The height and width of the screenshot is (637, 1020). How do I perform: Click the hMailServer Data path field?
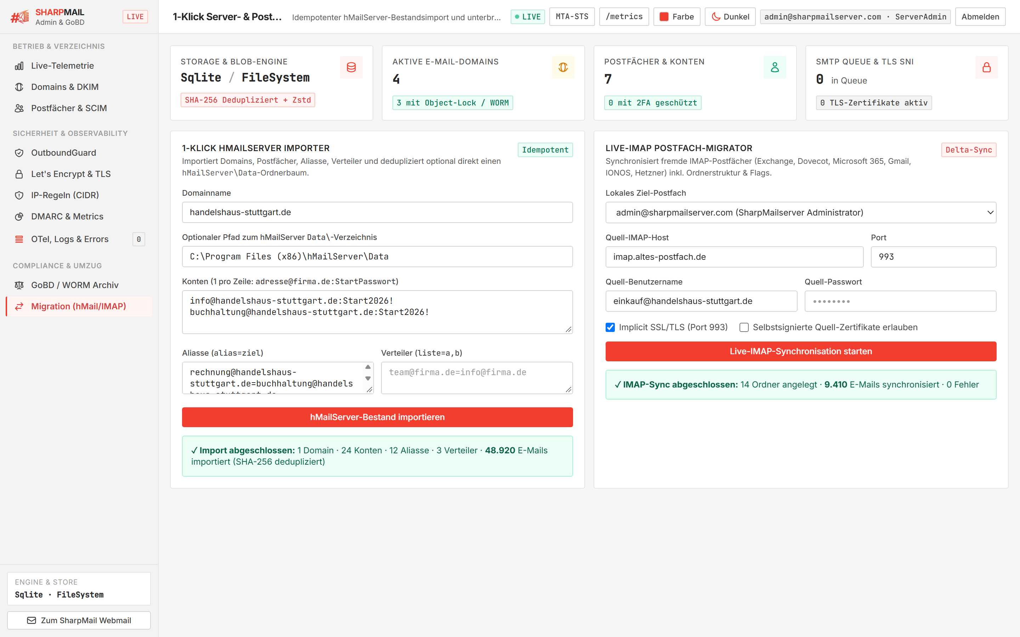tap(377, 257)
